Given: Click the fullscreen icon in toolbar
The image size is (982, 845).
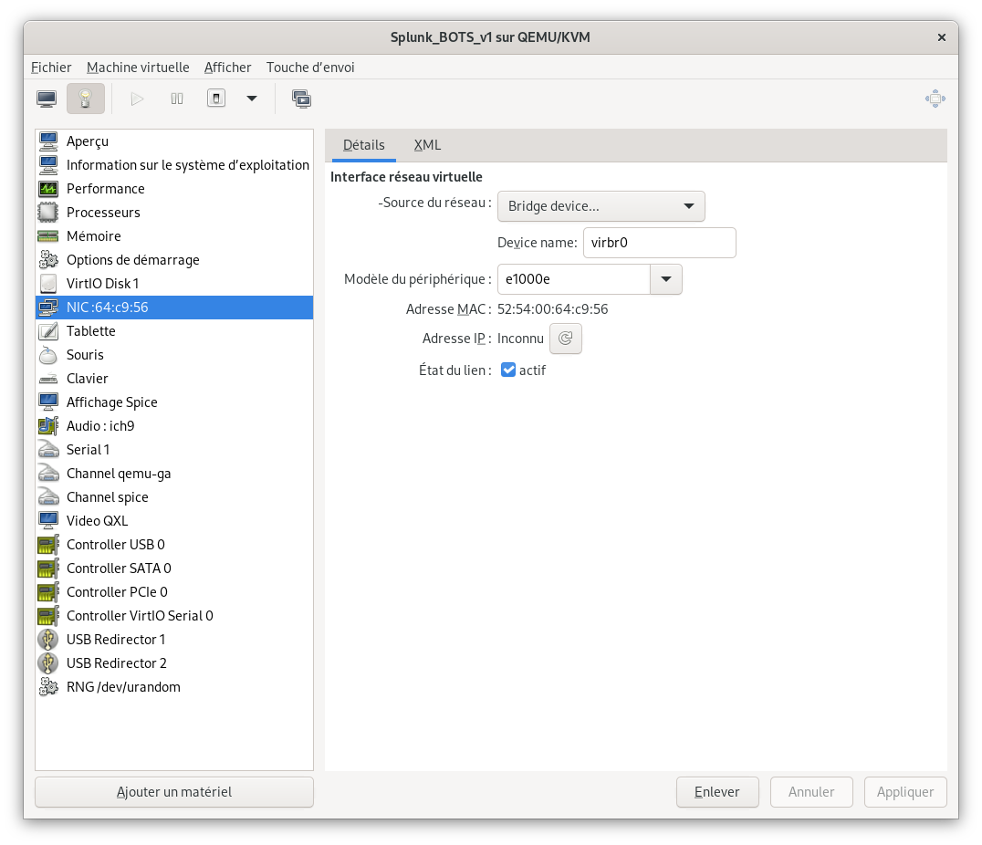Looking at the screenshot, I should point(935,99).
